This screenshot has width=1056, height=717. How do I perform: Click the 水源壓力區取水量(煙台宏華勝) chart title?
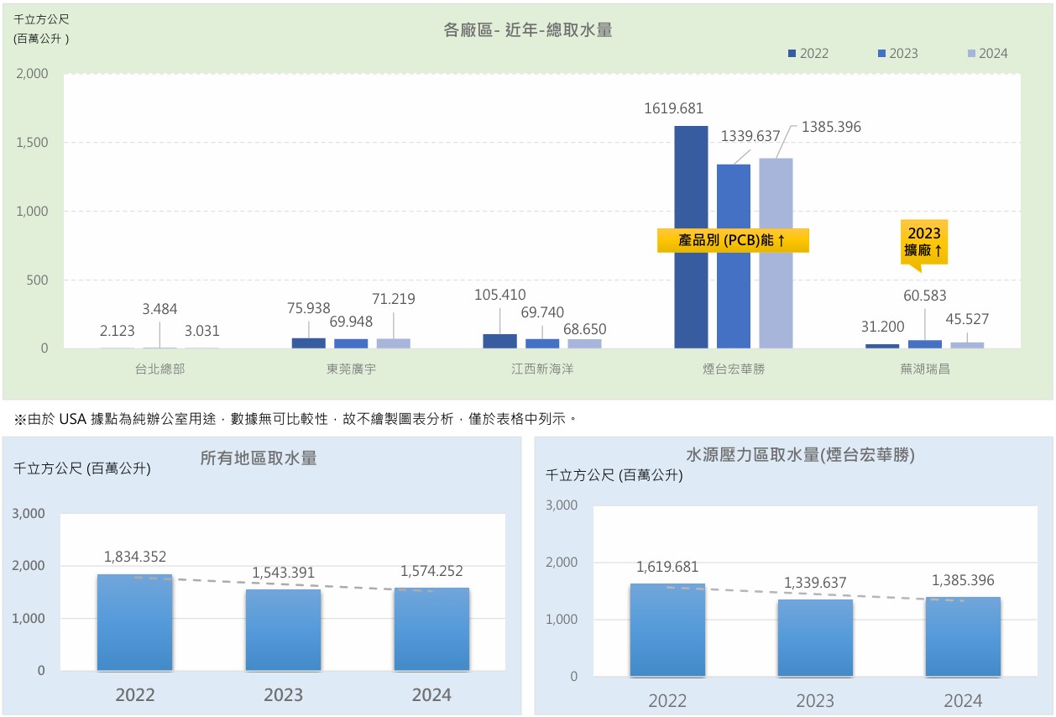tap(800, 455)
